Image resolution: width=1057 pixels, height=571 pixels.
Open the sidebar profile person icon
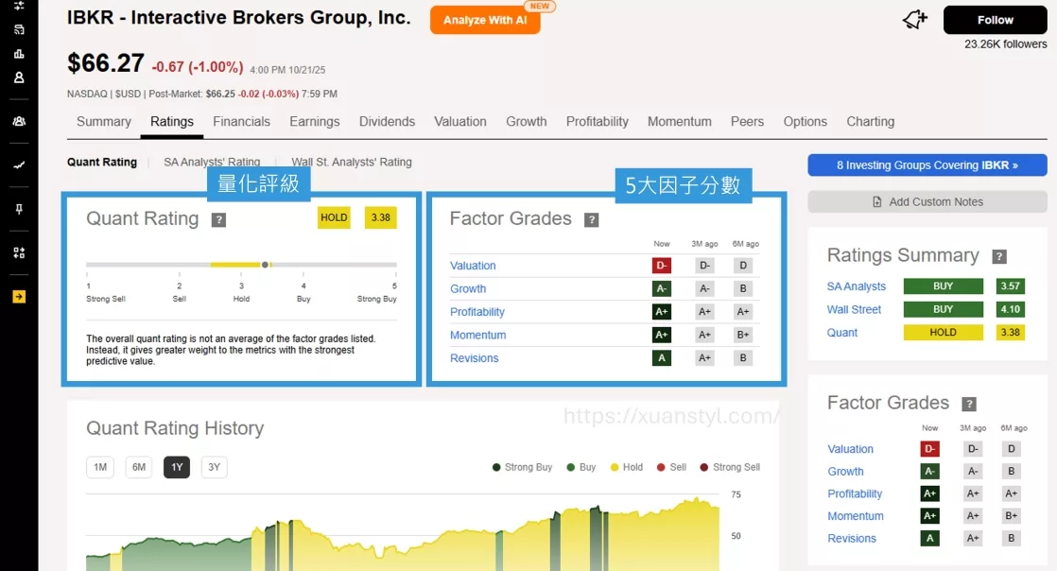pos(19,78)
